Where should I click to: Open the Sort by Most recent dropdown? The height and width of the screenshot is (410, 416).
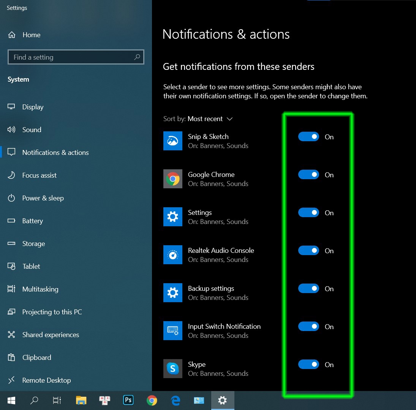(198, 119)
